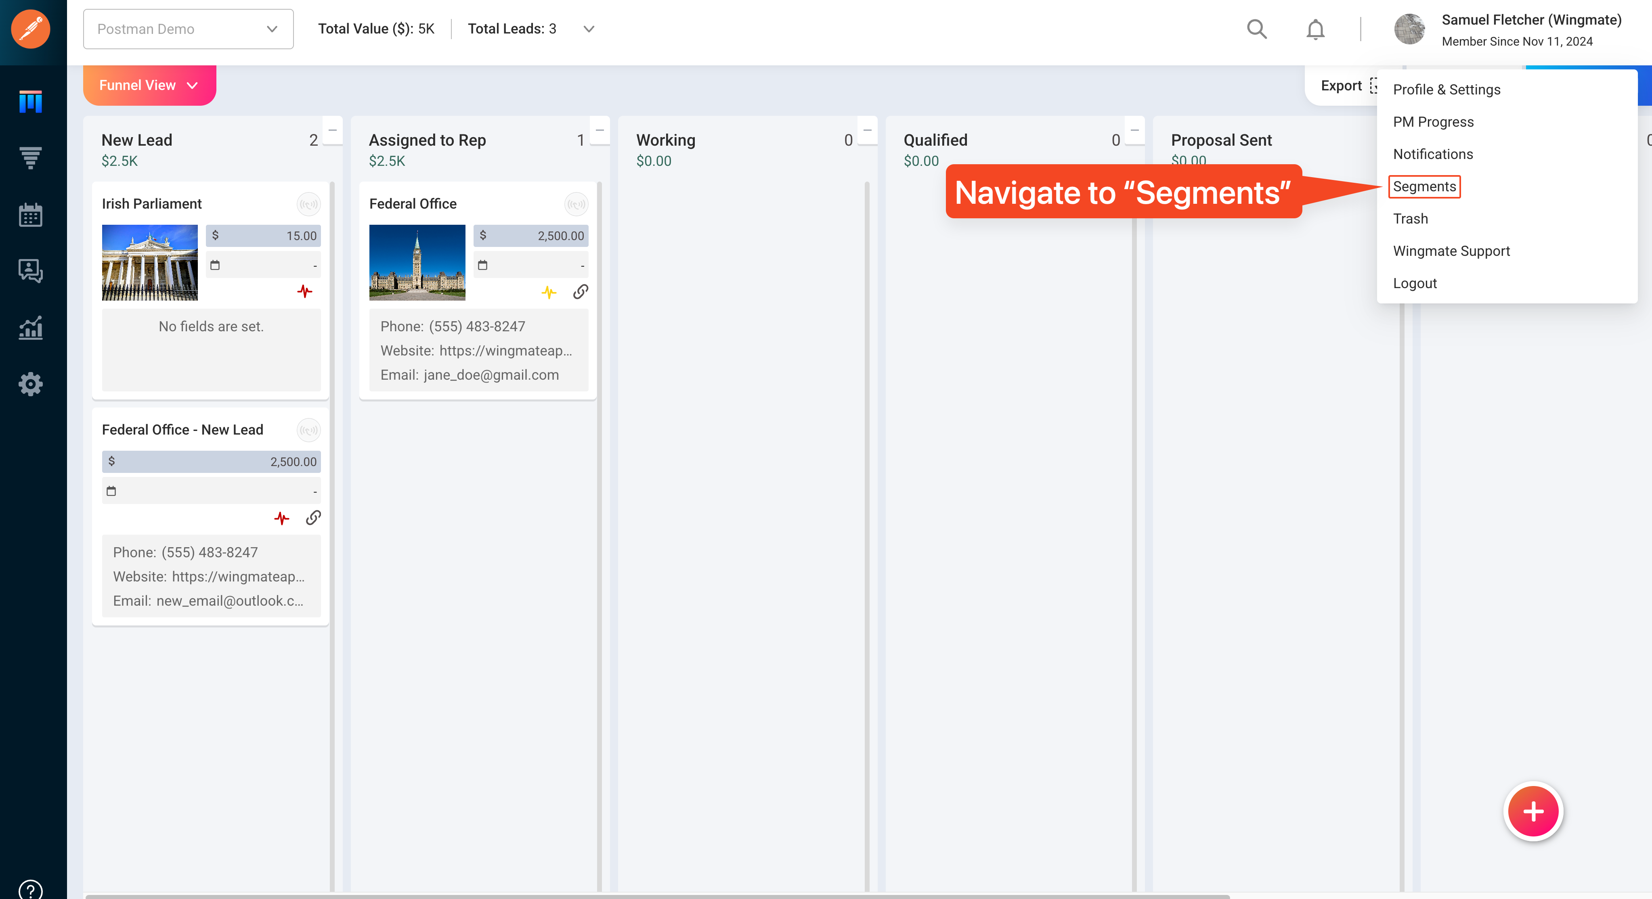Open the notifications bell icon

coord(1315,29)
